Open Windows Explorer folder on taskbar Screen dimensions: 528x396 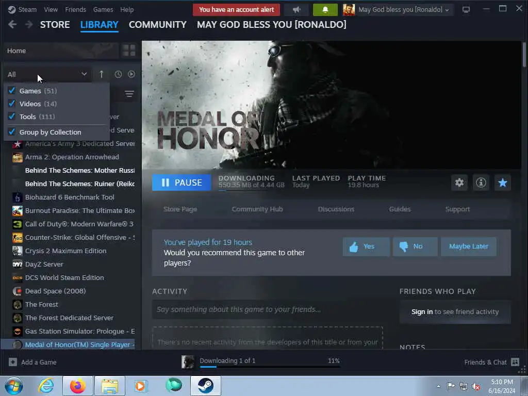(110, 386)
